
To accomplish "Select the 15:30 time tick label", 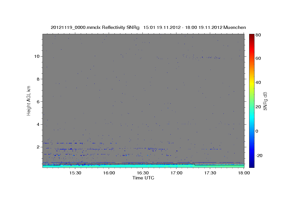I will pyautogui.click(x=75, y=173).
